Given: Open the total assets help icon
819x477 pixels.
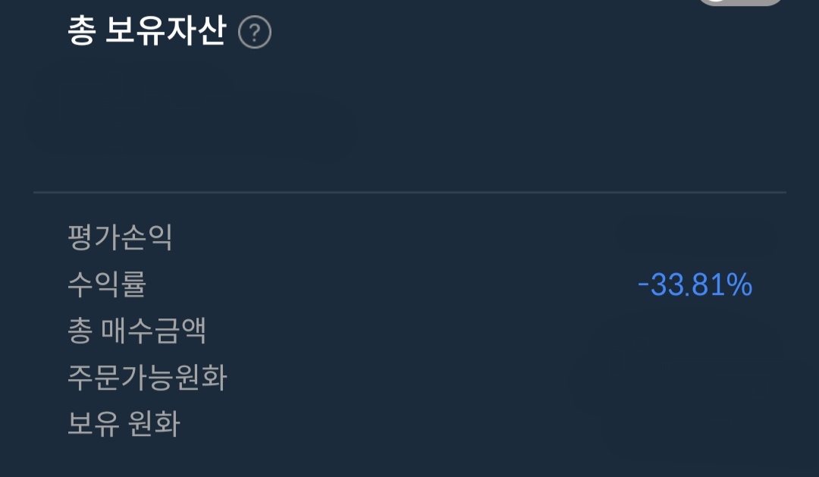Looking at the screenshot, I should [x=255, y=33].
